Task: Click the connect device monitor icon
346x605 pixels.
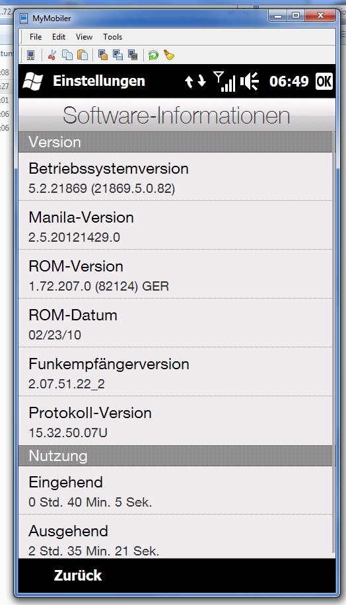Action: tap(31, 55)
